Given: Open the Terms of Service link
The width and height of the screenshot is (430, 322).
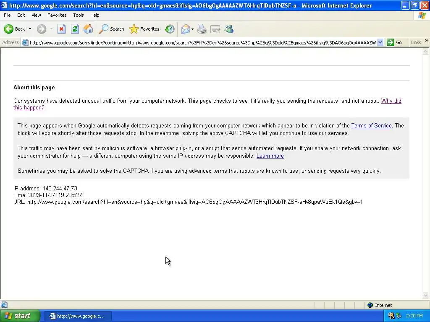Looking at the screenshot, I should click(371, 126).
